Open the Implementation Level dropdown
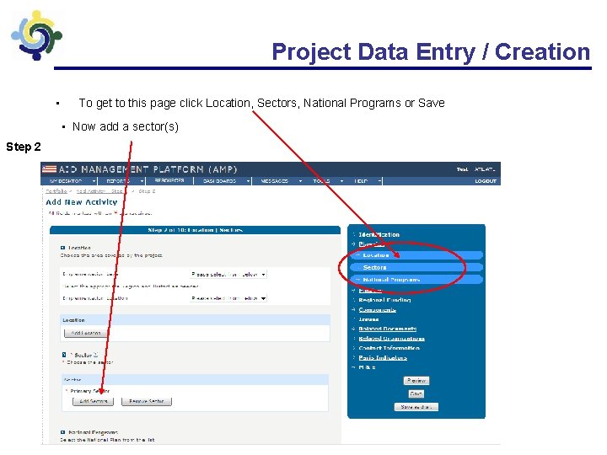607x455 pixels. [x=228, y=275]
